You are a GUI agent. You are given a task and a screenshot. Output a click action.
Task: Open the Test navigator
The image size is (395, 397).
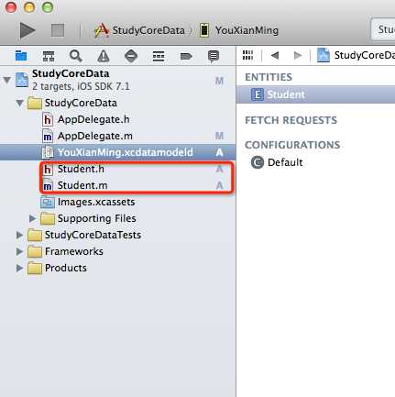(131, 56)
